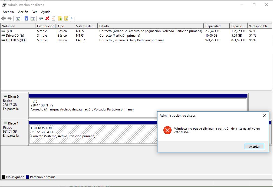Image resolution: width=273 pixels, height=187 pixels.
Task: Open the Ayuda menu
Action: pyautogui.click(x=46, y=12)
